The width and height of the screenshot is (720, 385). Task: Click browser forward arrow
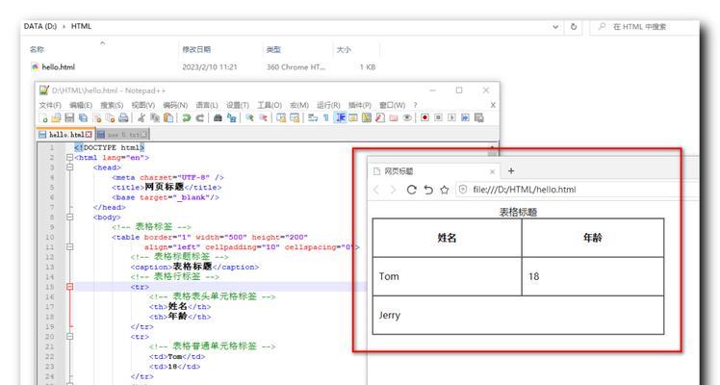[393, 190]
